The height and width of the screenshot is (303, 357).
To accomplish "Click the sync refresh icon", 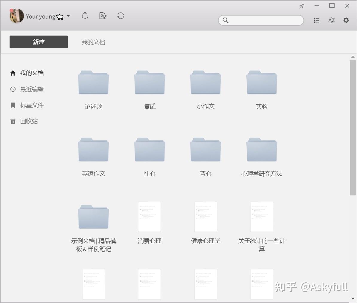I will coord(121,16).
